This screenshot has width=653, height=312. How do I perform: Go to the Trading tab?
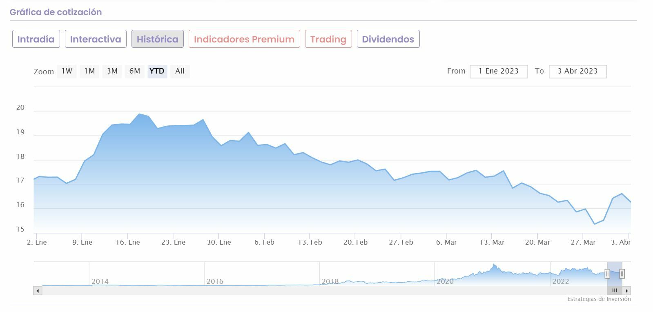point(328,39)
